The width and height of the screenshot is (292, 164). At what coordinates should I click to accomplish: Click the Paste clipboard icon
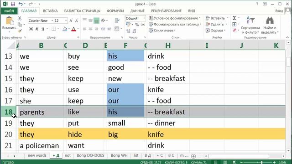pos(10,20)
